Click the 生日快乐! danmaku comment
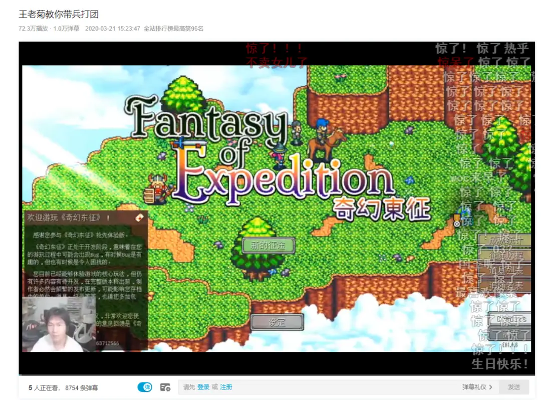This screenshot has height=400, width=541. point(499,364)
